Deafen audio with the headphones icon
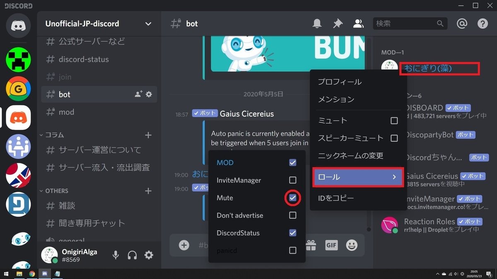Image resolution: width=497 pixels, height=279 pixels. coord(132,255)
